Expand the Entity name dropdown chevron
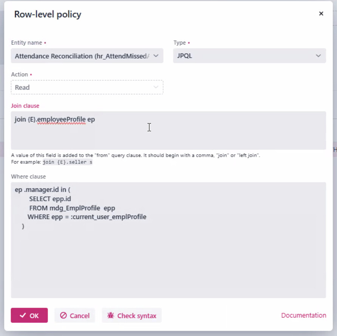The image size is (337, 336). click(156, 56)
